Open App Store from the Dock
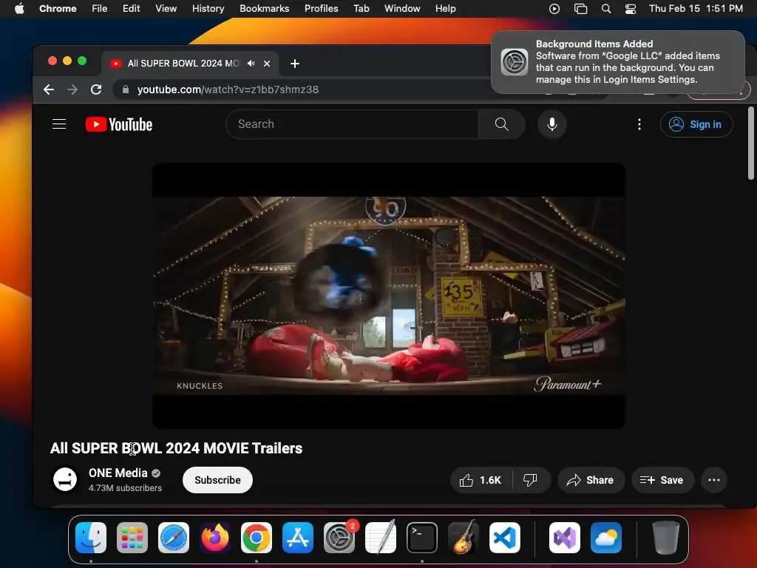 [x=298, y=538]
